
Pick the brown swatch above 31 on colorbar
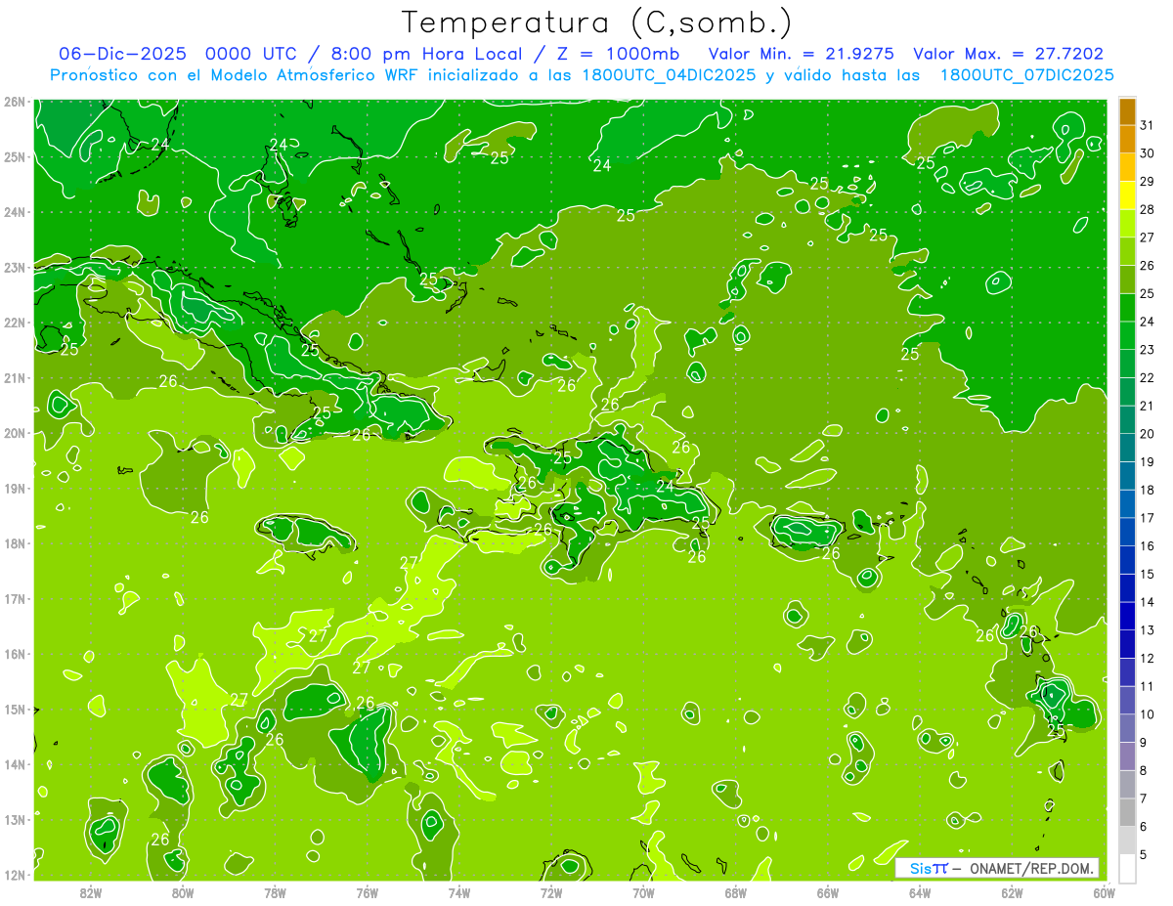[x=1127, y=111]
